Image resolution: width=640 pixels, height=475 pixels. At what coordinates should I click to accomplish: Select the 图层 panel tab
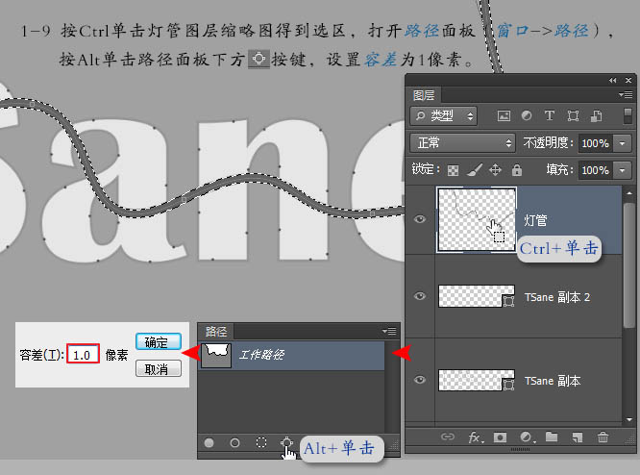(424, 95)
